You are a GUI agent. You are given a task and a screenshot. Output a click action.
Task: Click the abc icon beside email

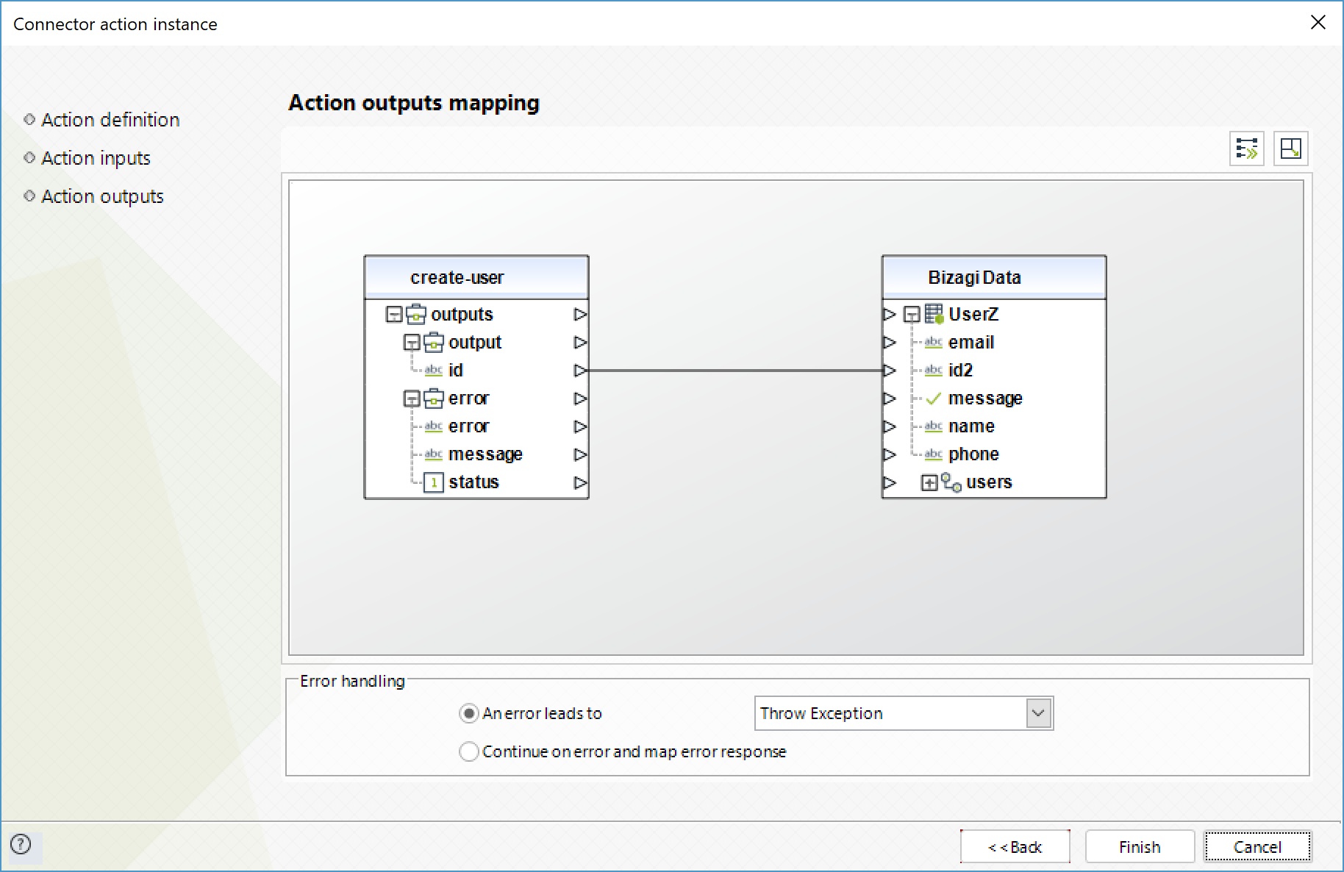pos(934,342)
